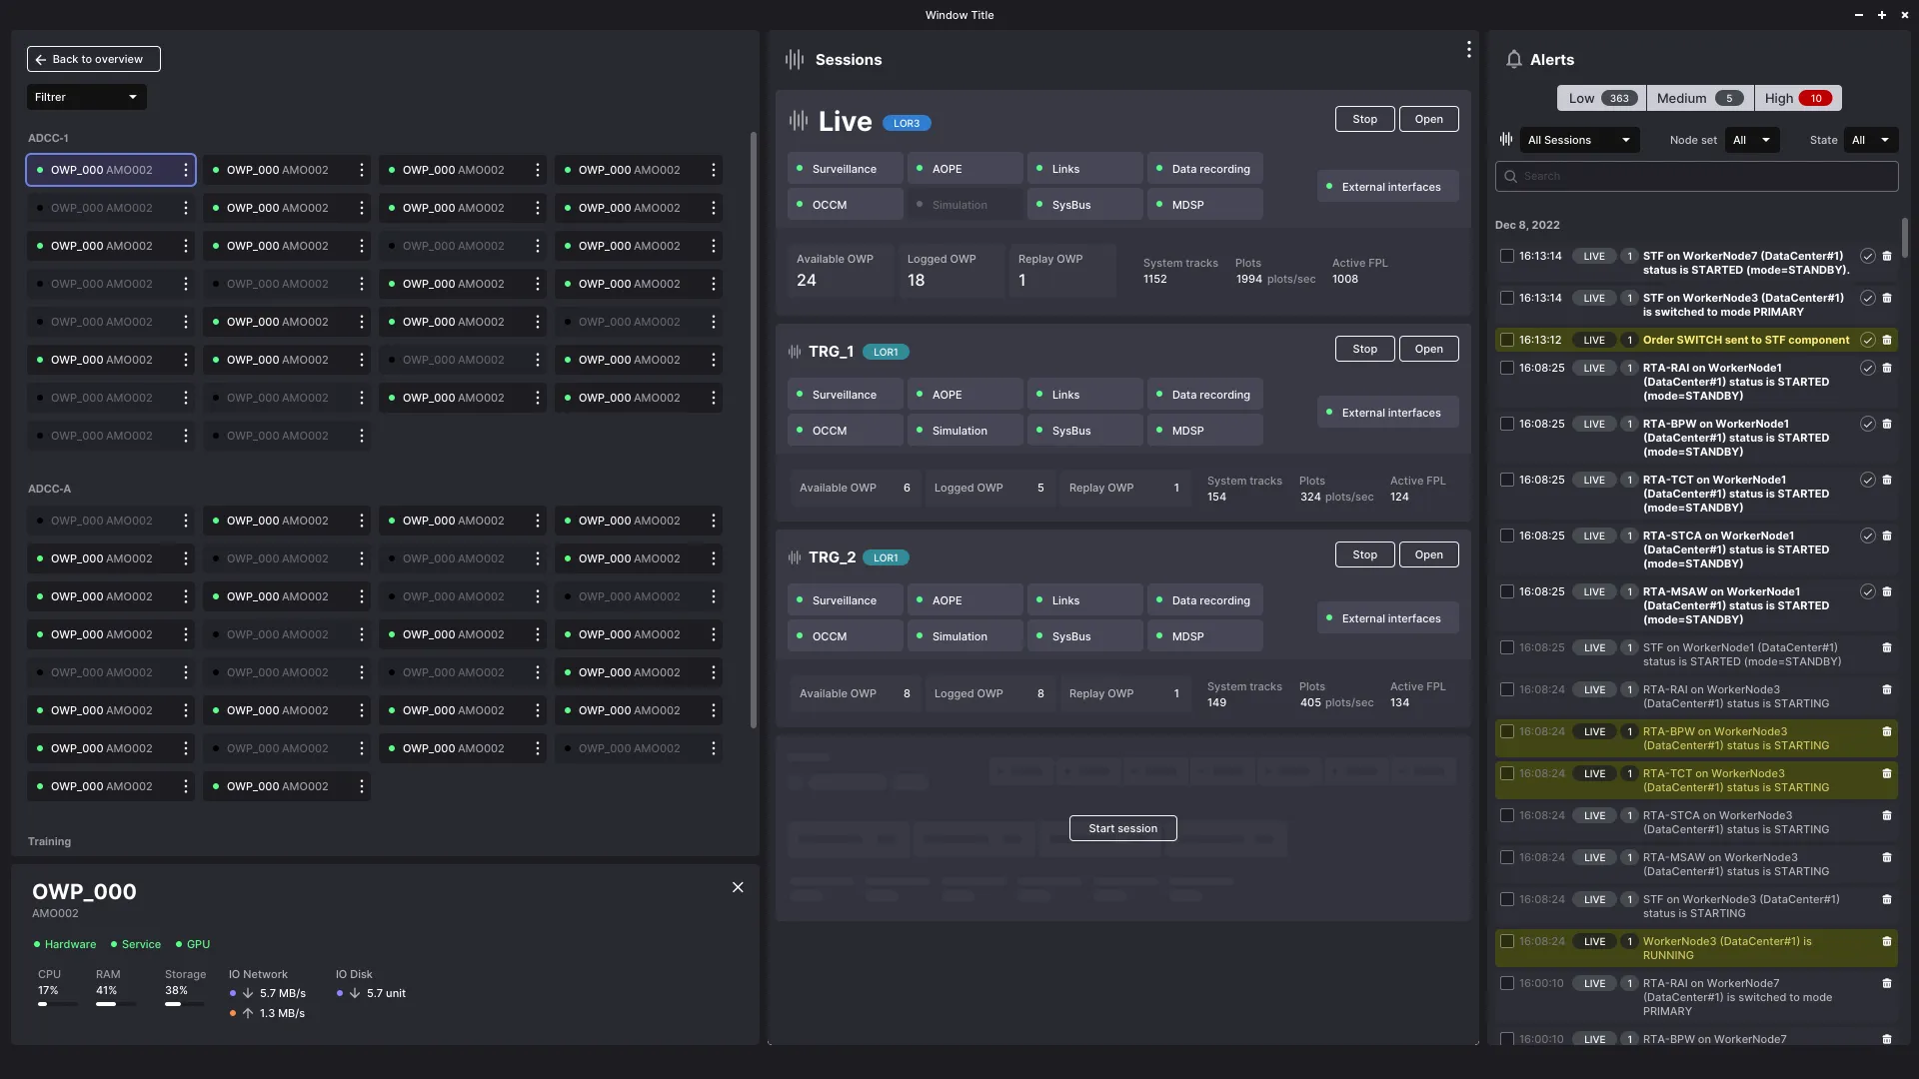Switch to Medium alerts tab

pyautogui.click(x=1699, y=98)
